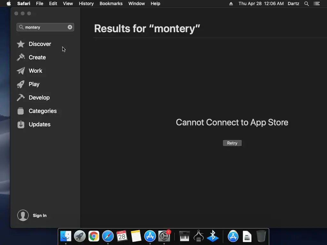Focus the search field containing montery
This screenshot has height=245, width=327.
point(45,27)
